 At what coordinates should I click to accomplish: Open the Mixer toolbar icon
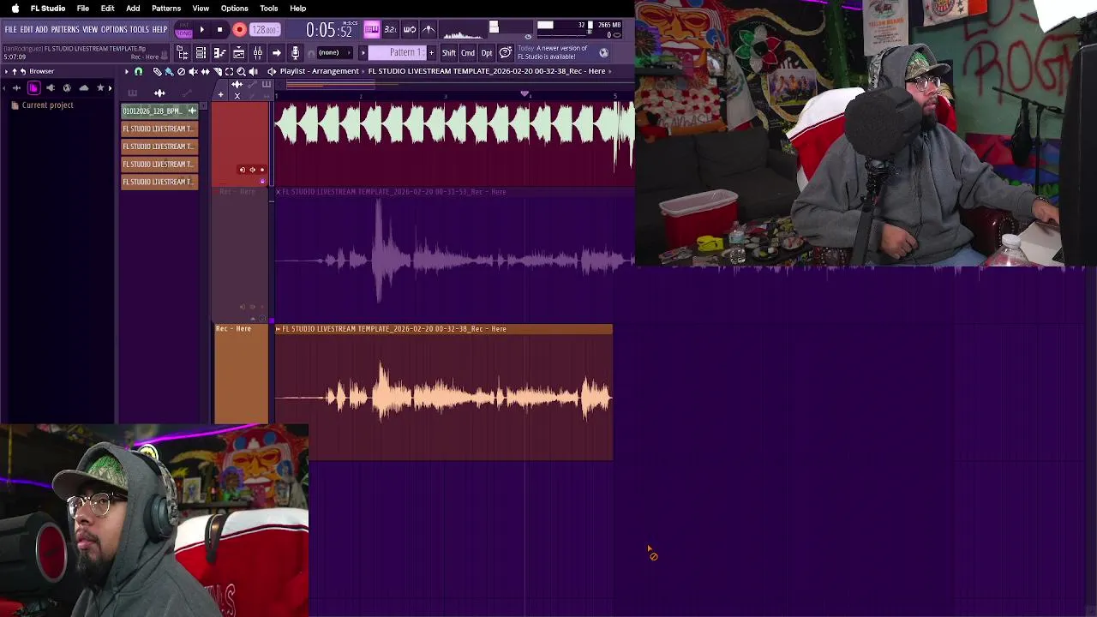click(257, 53)
